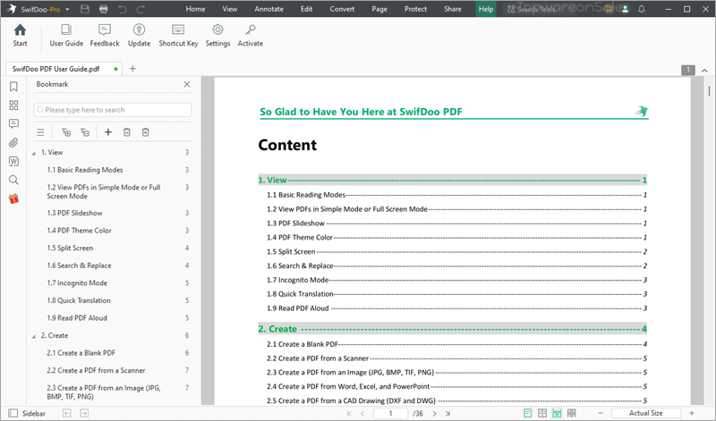Select the SwifDoo PDF User Guide.pdf tab
Screen dimensions: 716x421
coord(64,69)
